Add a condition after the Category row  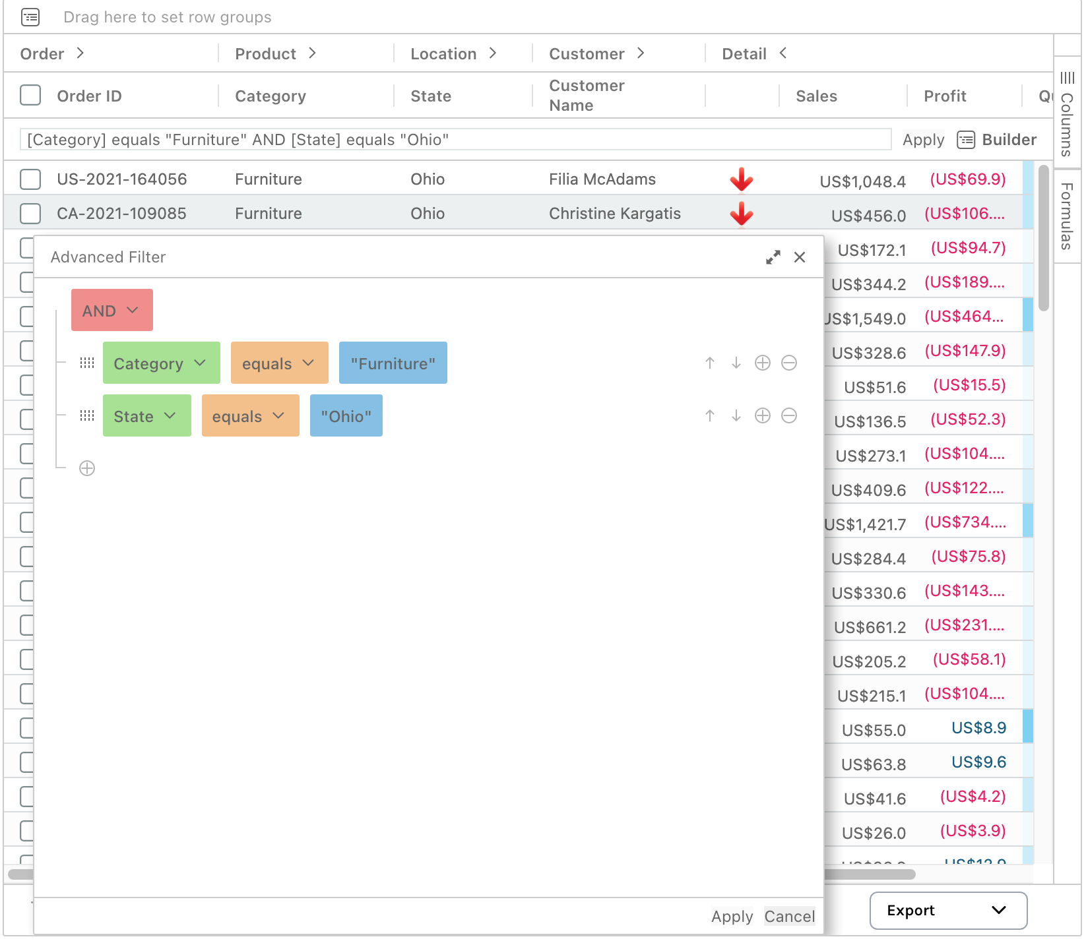click(763, 363)
